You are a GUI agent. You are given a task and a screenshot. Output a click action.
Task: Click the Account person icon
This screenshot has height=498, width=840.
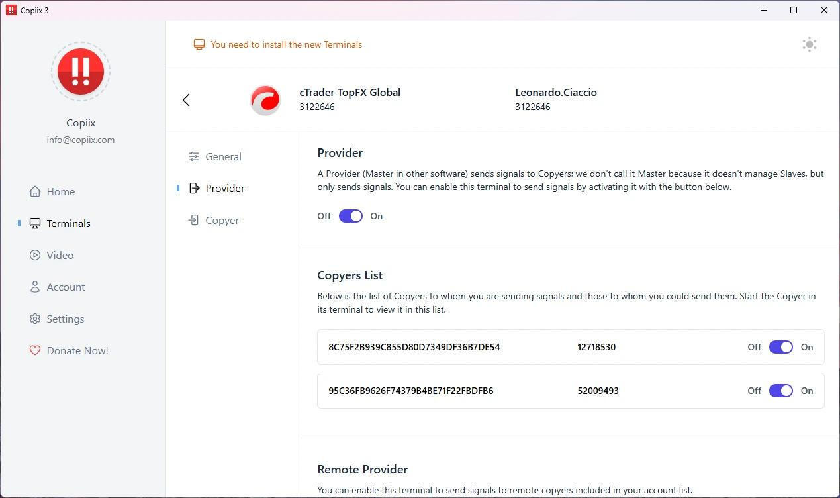coord(35,287)
